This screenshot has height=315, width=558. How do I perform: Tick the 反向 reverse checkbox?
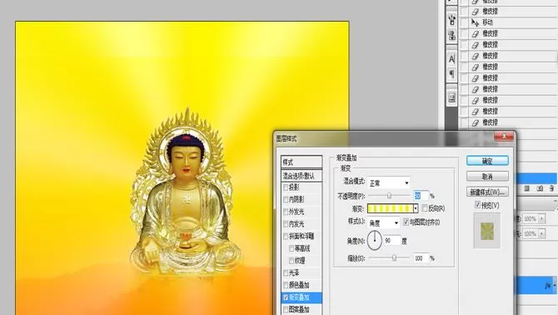click(425, 207)
